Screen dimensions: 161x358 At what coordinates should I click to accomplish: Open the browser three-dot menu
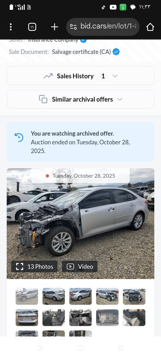click(x=11, y=27)
